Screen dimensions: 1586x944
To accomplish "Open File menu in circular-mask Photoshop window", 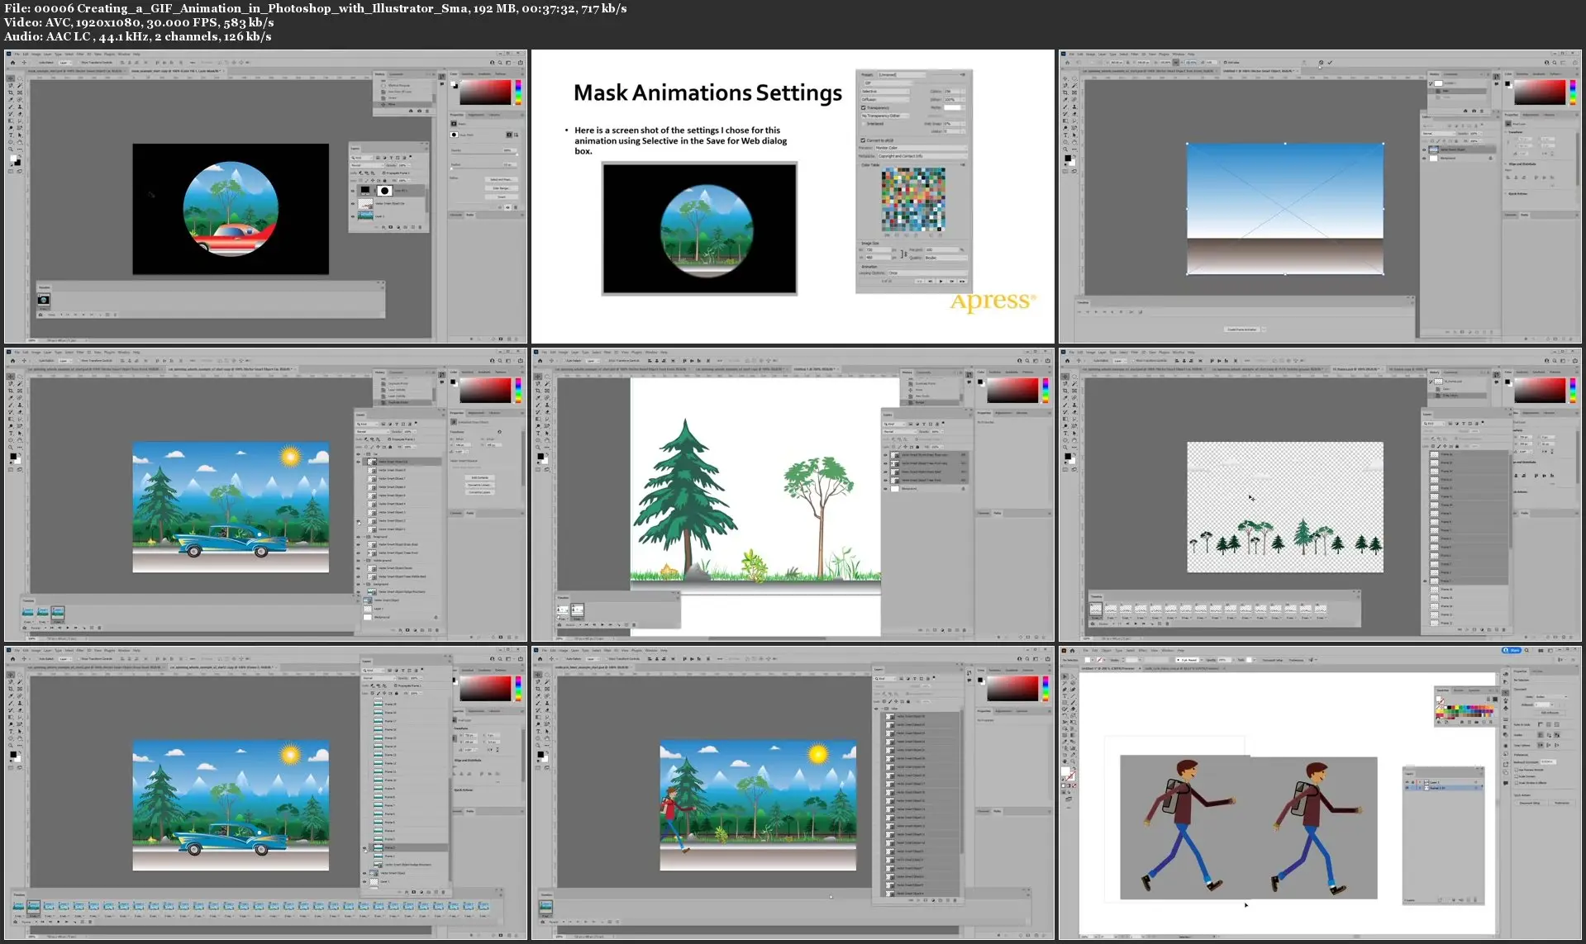I will pos(16,55).
